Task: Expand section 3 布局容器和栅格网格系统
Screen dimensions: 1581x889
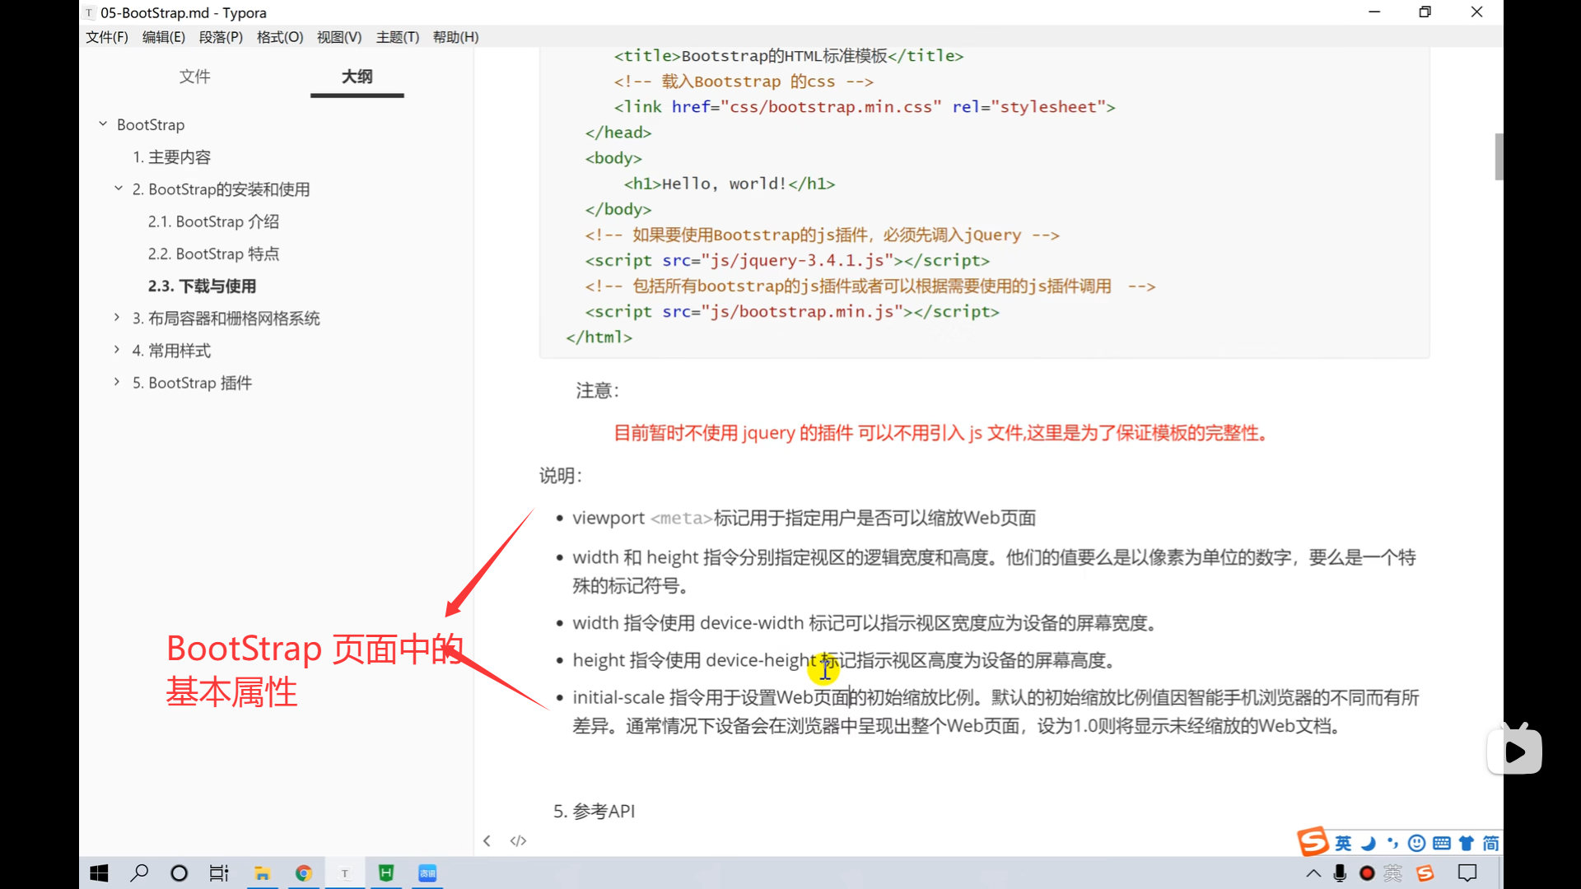Action: (117, 318)
